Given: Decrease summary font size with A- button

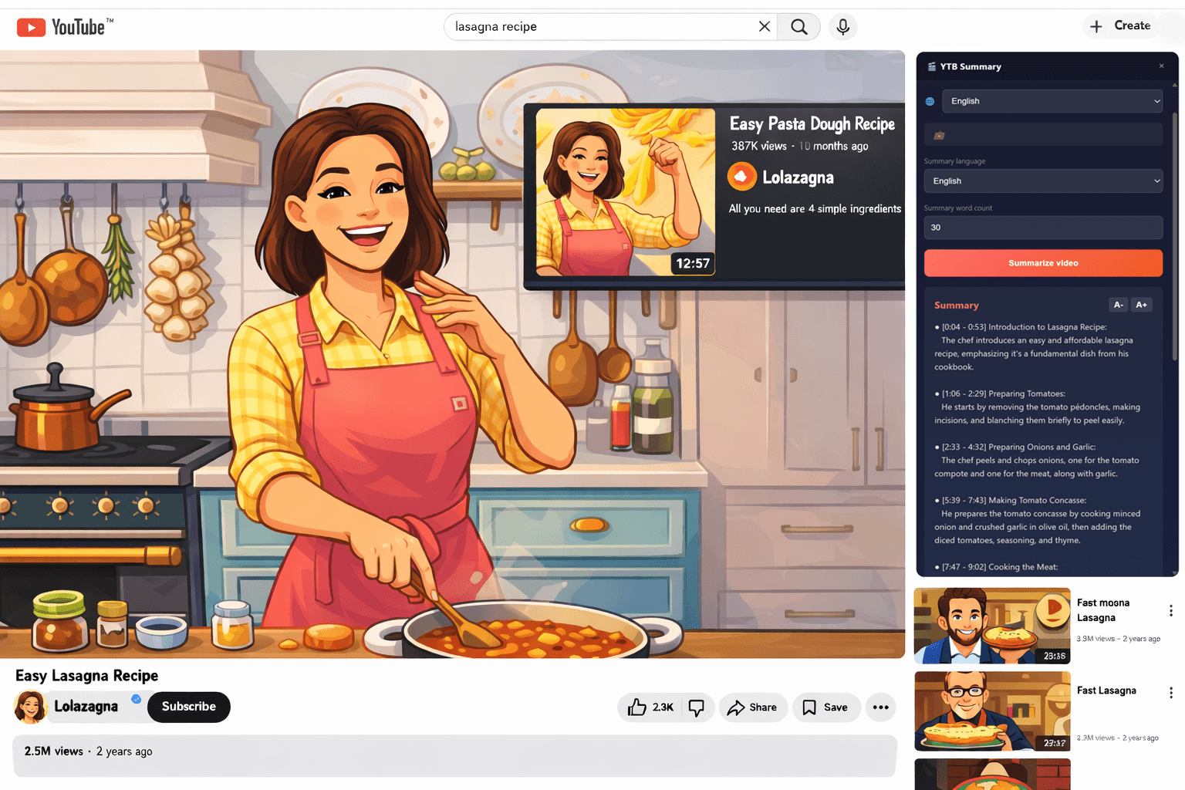Looking at the screenshot, I should [x=1118, y=305].
